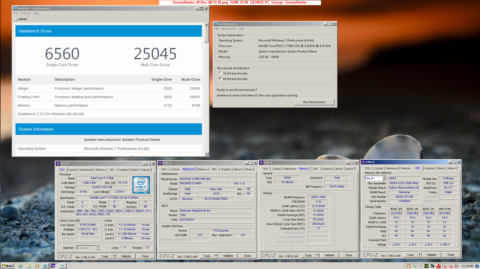Expand Tools dropdown arrow in Mainboard window

(x=216, y=256)
